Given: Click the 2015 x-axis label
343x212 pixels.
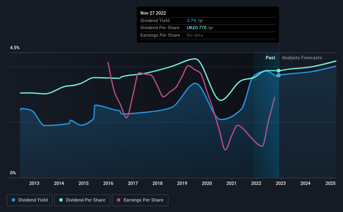Looking at the screenshot, I should (x=84, y=183).
